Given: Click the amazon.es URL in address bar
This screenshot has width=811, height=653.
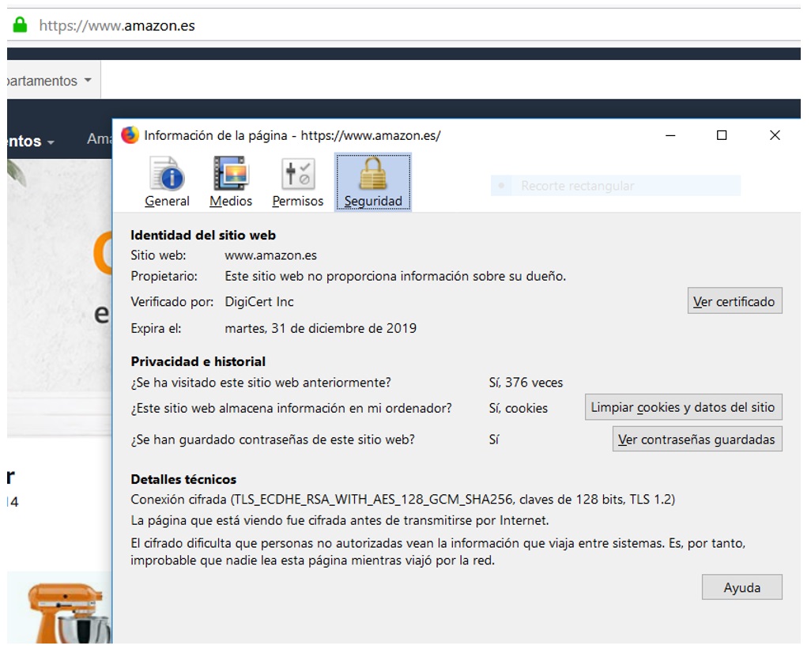Looking at the screenshot, I should coord(117,25).
